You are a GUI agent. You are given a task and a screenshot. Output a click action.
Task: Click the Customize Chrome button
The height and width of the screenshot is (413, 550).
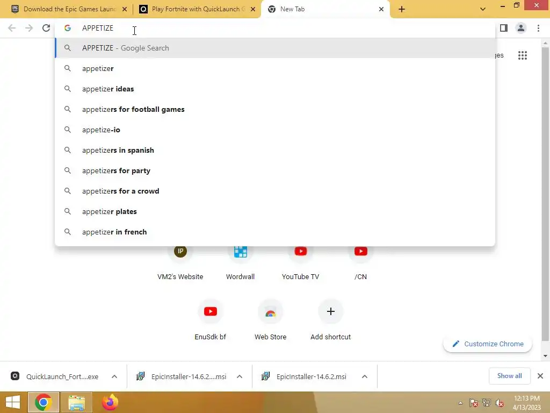(x=488, y=344)
